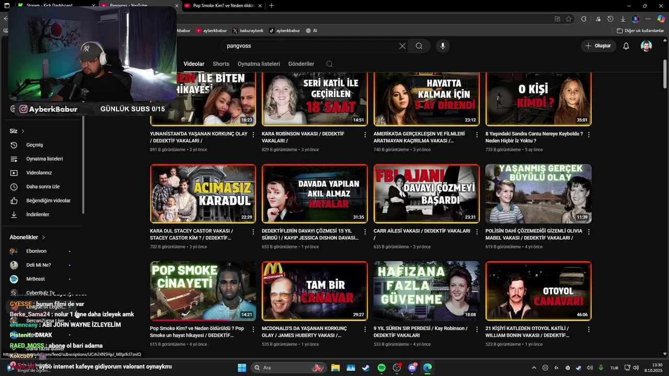Switch to the Videolar tab
The image size is (669, 376).
194,64
